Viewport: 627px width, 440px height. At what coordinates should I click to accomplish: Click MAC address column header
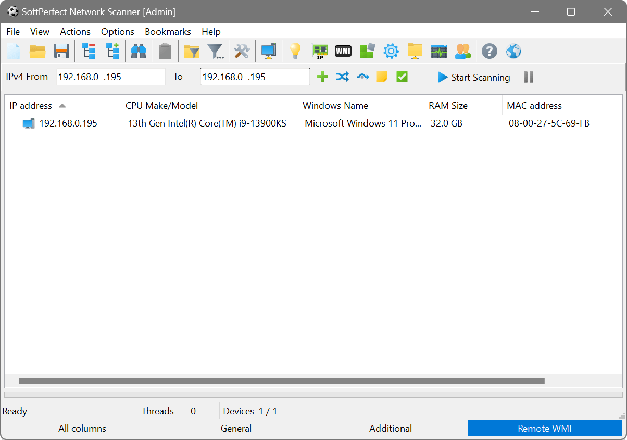point(560,106)
